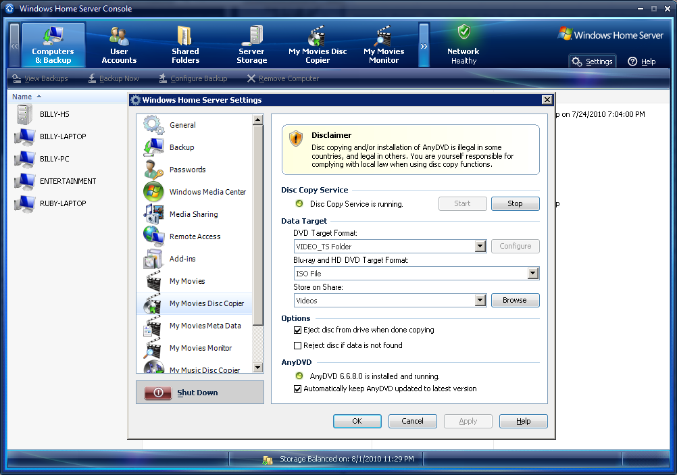677x475 pixels.
Task: Click the Start button for Disc Copy Service
Action: (462, 204)
